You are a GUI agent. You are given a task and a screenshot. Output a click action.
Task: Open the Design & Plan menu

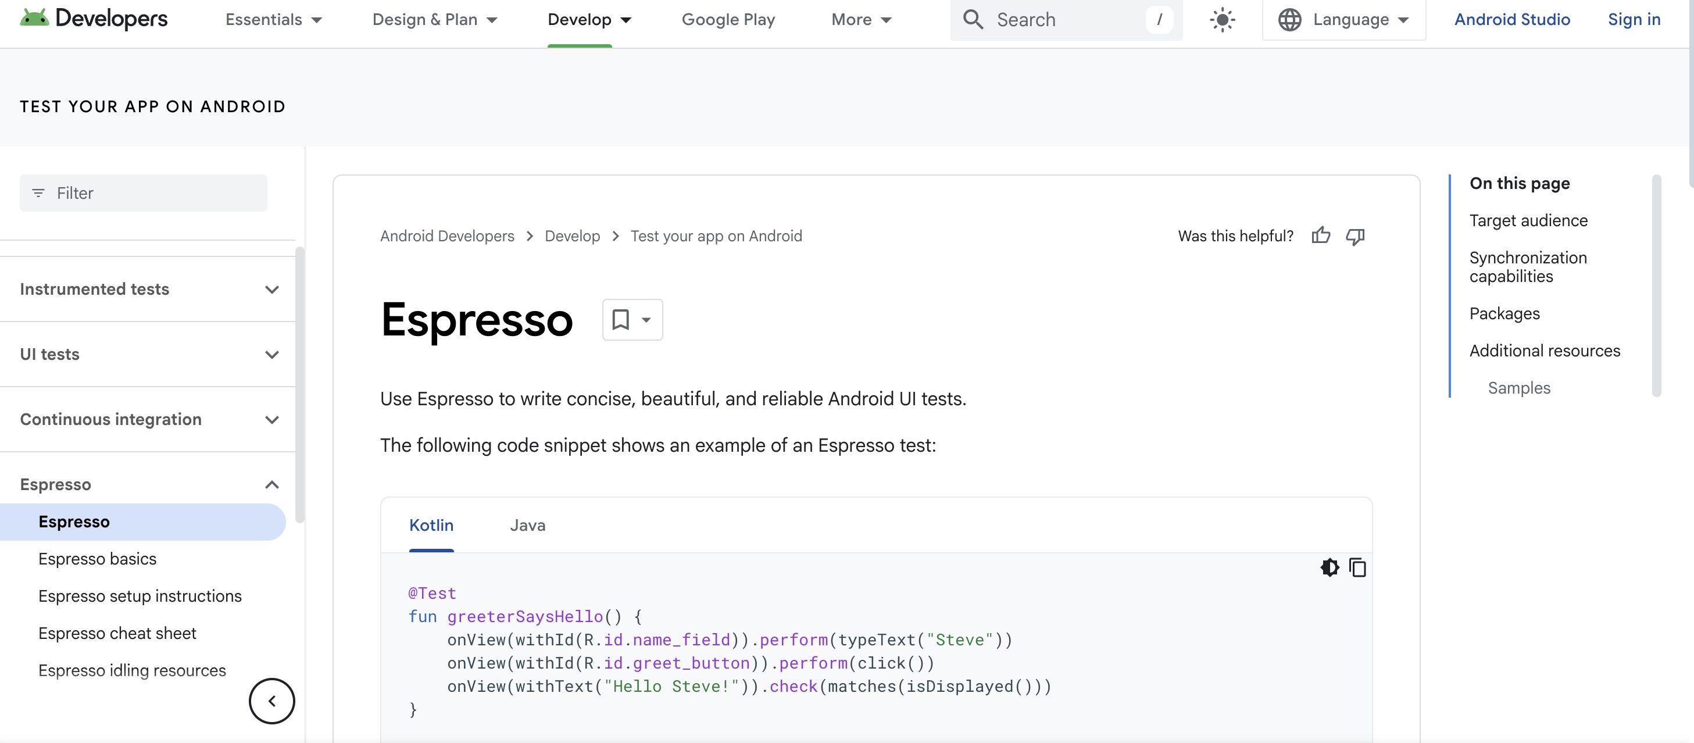[435, 20]
